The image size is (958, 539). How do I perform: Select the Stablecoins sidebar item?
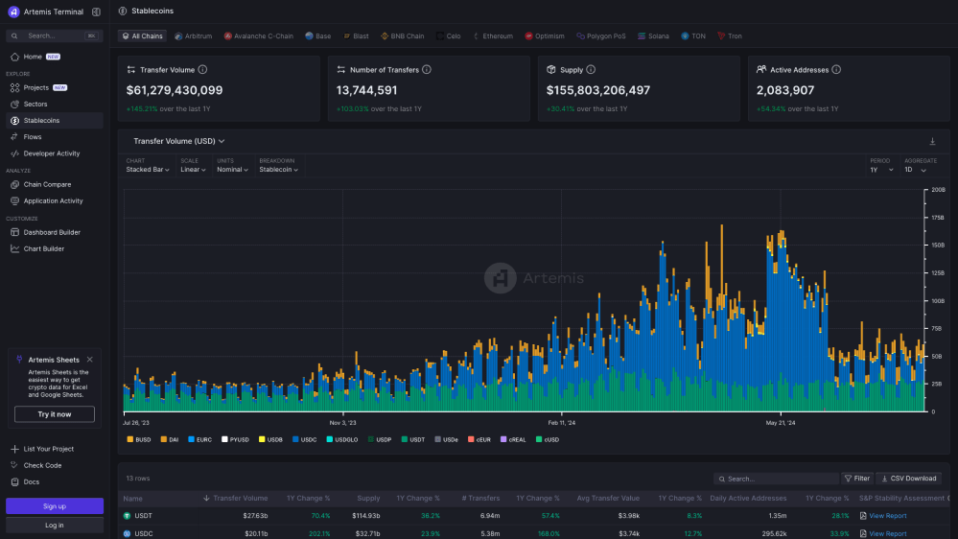coord(55,121)
